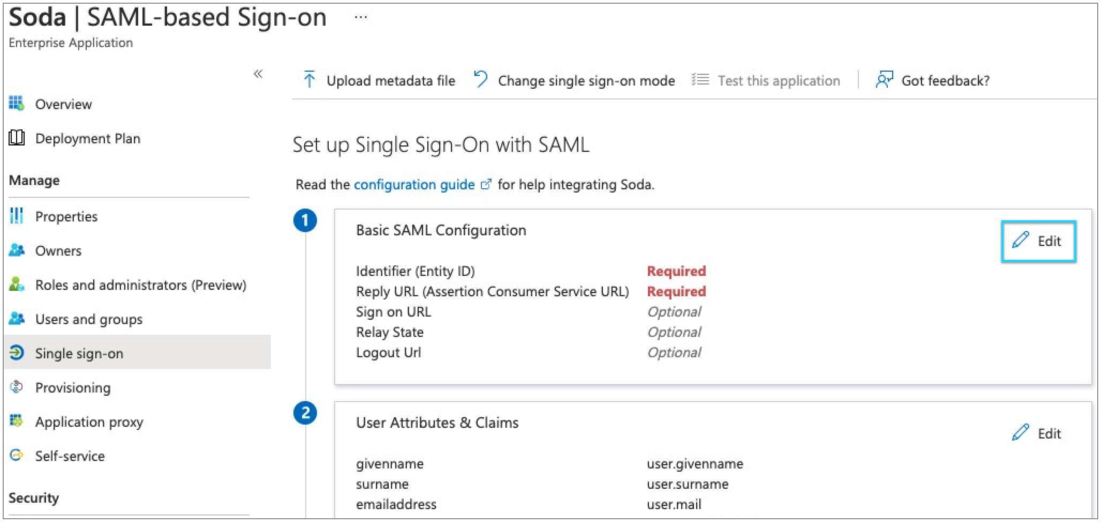Open the Single sign-on menu item

tap(79, 353)
